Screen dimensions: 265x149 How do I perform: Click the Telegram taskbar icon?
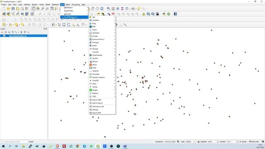pos(84,146)
